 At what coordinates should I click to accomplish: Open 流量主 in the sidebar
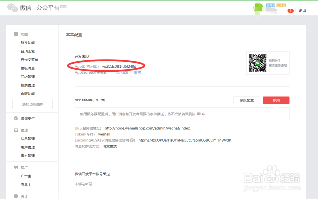26,185
